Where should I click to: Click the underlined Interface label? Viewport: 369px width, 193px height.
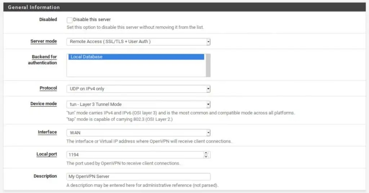tap(47, 132)
